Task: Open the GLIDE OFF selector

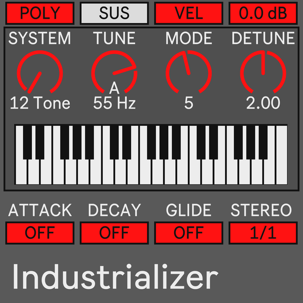Action: pos(188,233)
